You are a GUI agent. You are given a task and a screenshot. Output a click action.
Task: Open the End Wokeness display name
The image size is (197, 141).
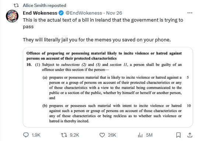[x=40, y=13]
